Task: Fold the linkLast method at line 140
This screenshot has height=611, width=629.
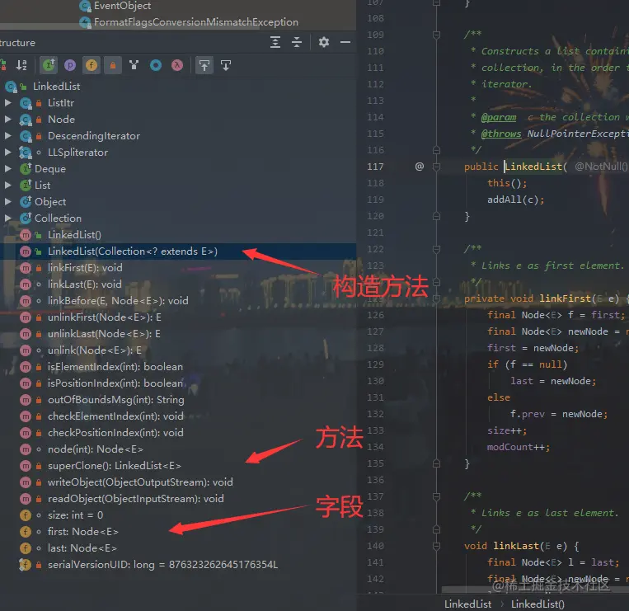Action: (x=436, y=546)
